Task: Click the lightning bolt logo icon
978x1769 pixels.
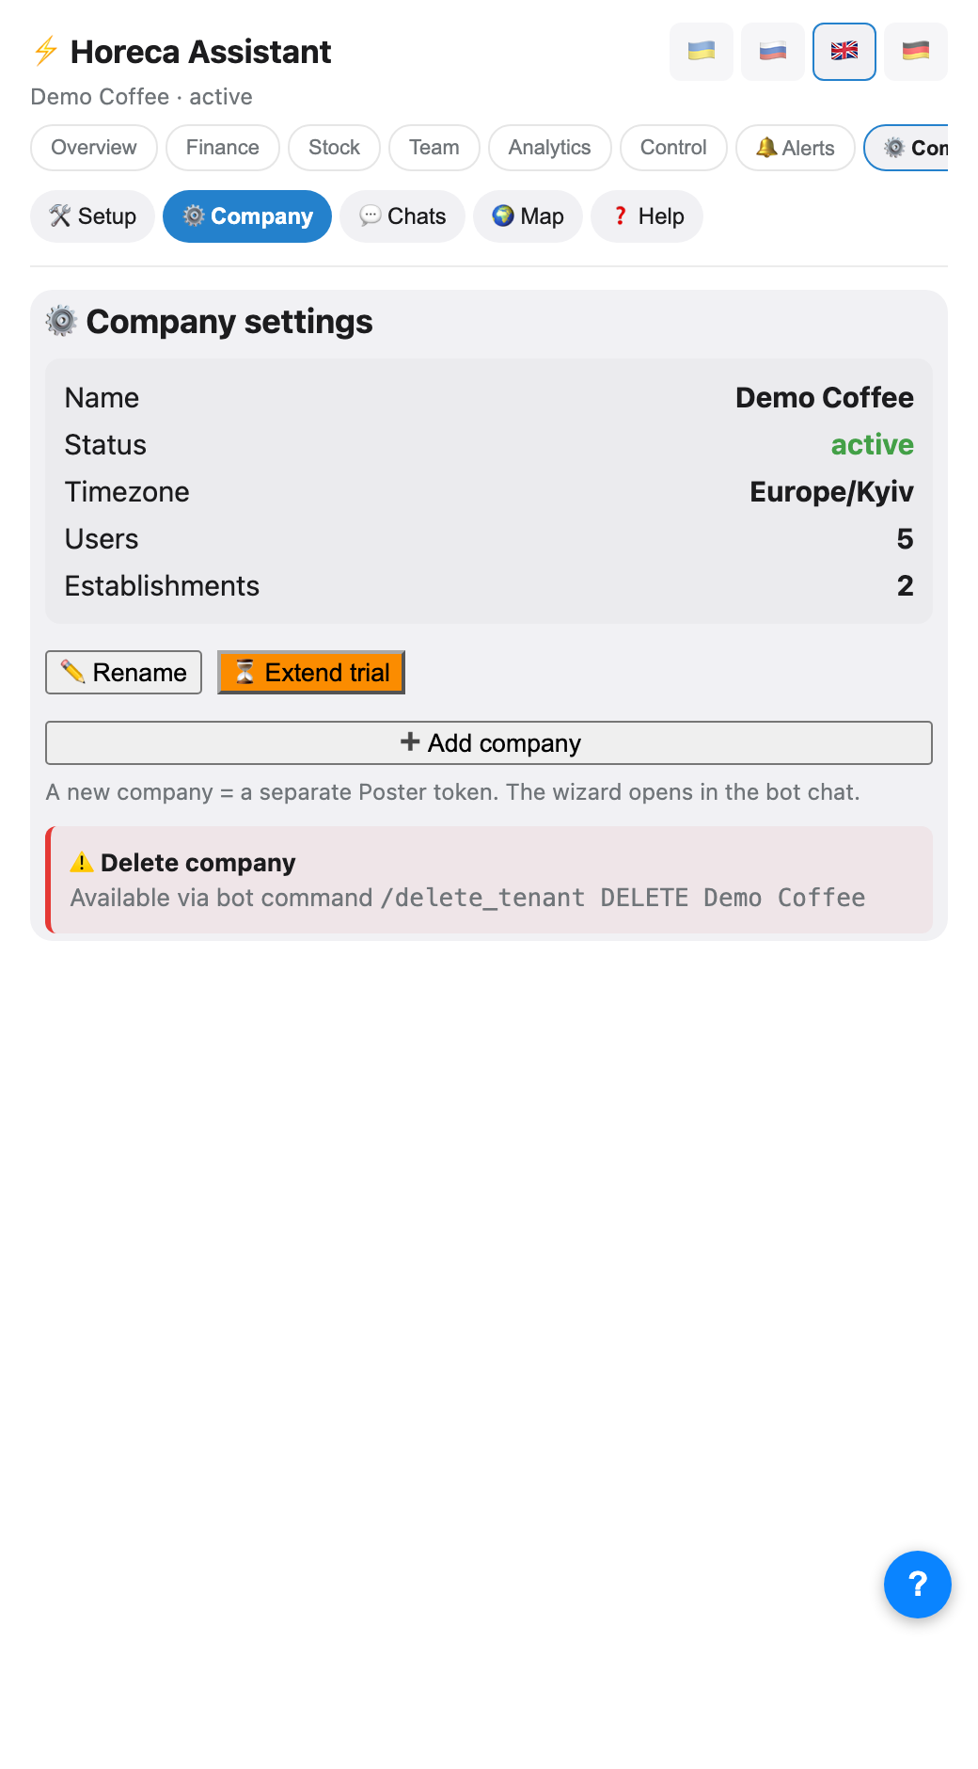Action: tap(45, 51)
